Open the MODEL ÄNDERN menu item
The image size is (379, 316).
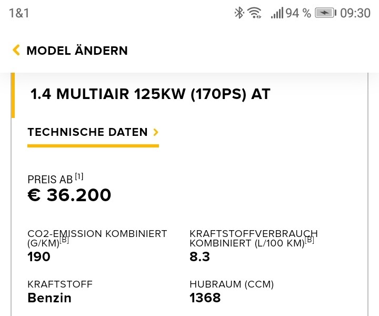(77, 51)
